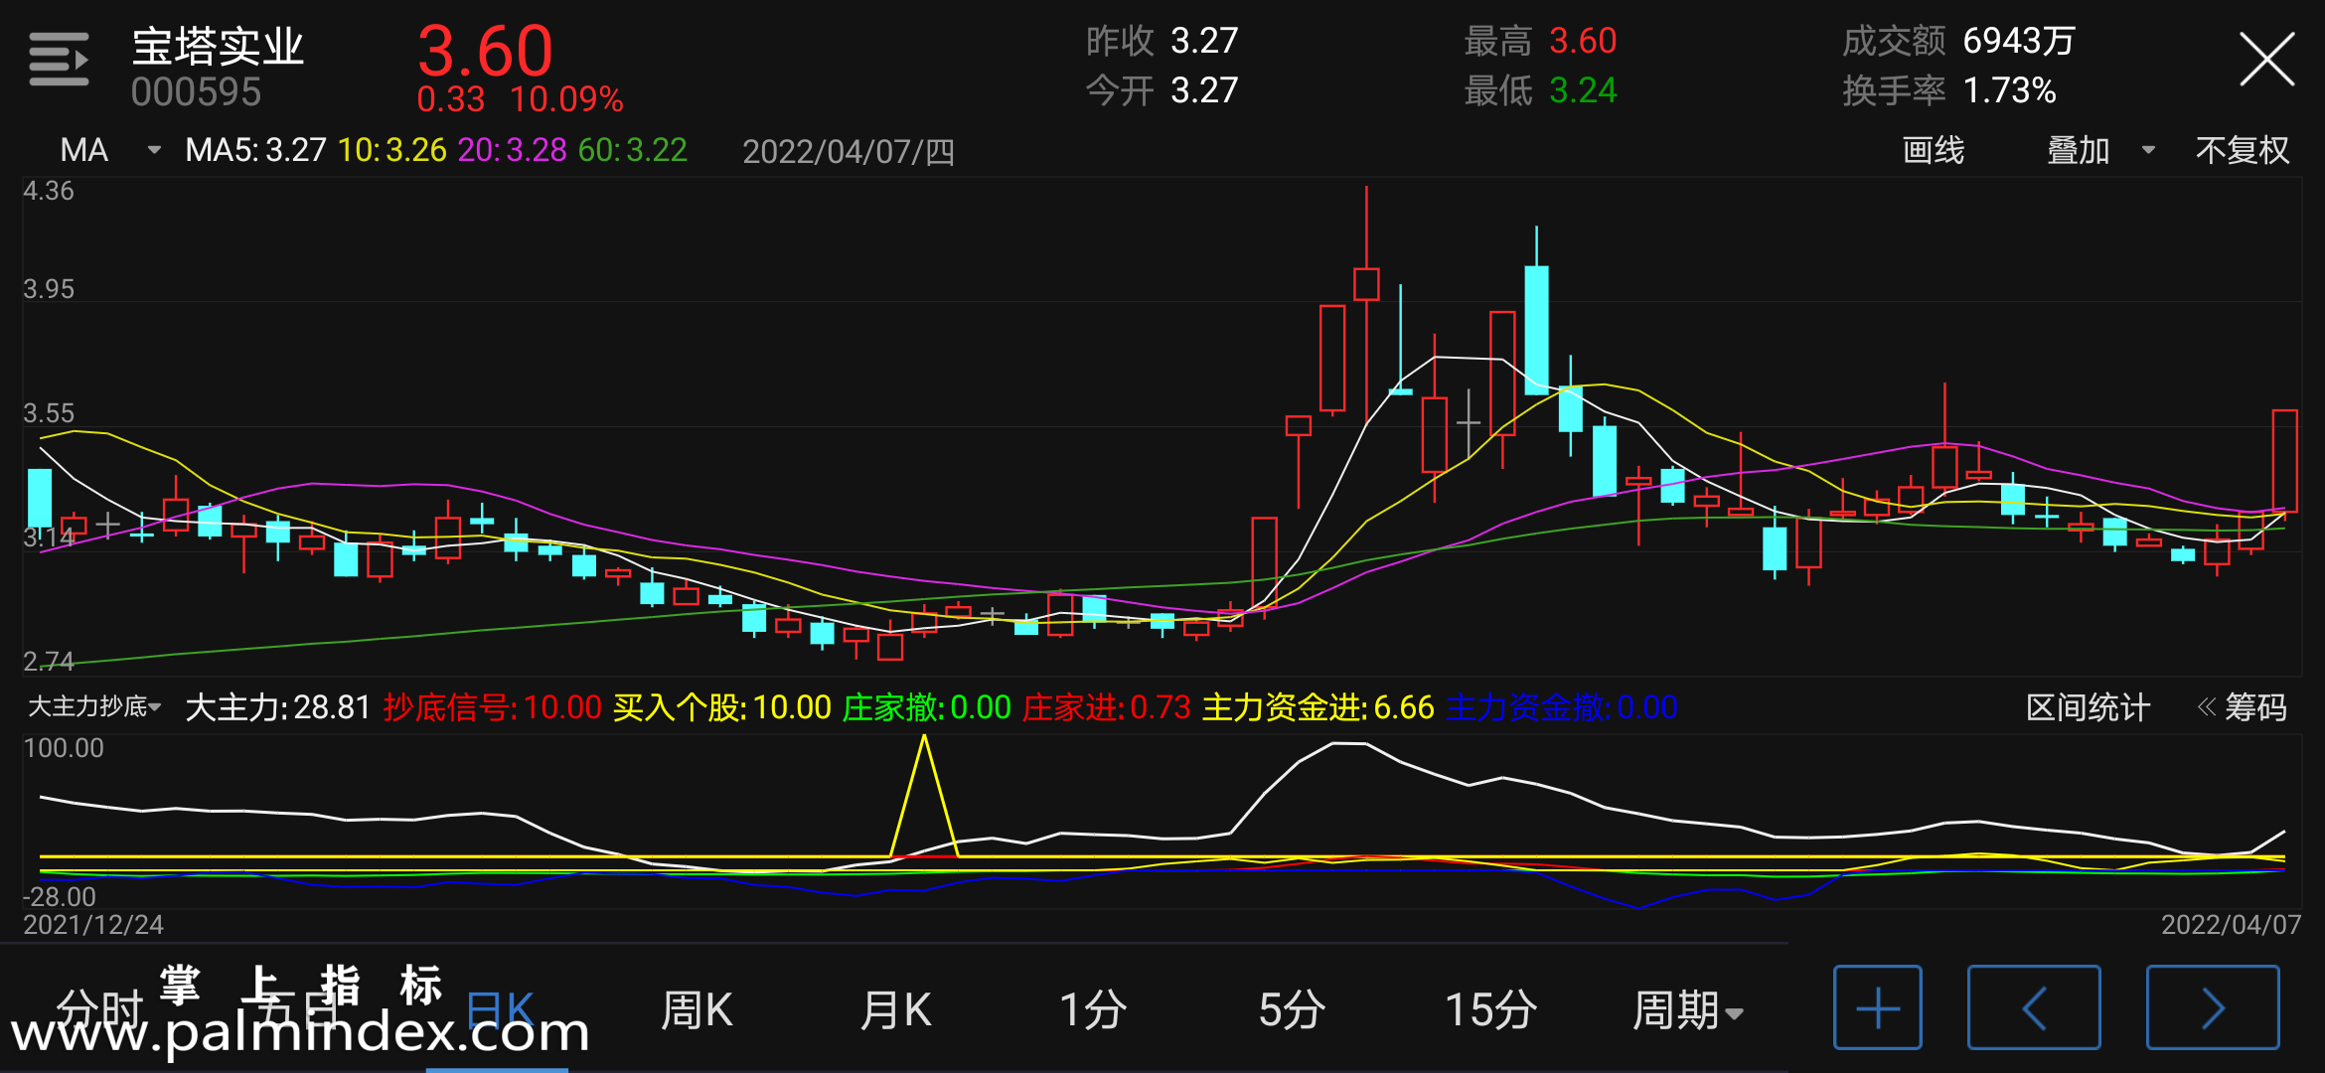The image size is (2325, 1073).
Task: Toggle the 不复权 adjustment setting
Action: (2243, 150)
